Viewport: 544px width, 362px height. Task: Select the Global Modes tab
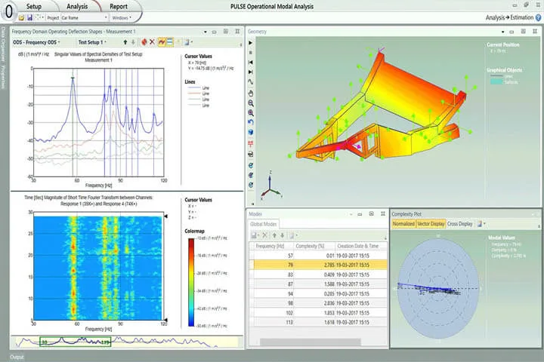pyautogui.click(x=264, y=224)
